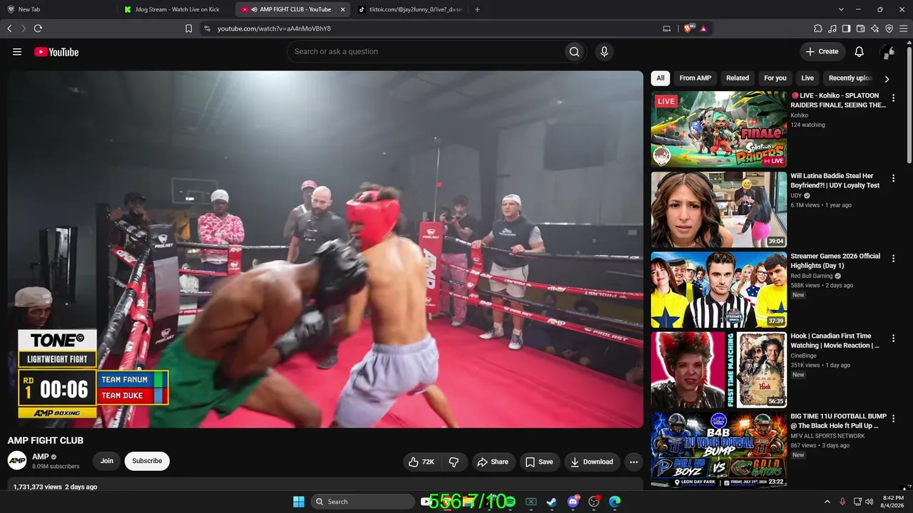913x513 pixels.
Task: Reload the current page
Action: point(38,28)
